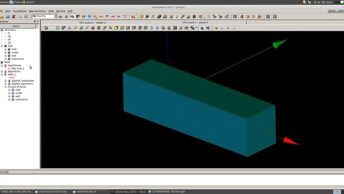Click the red record button in viewer toolbar
The image size is (344, 194).
[216, 28]
